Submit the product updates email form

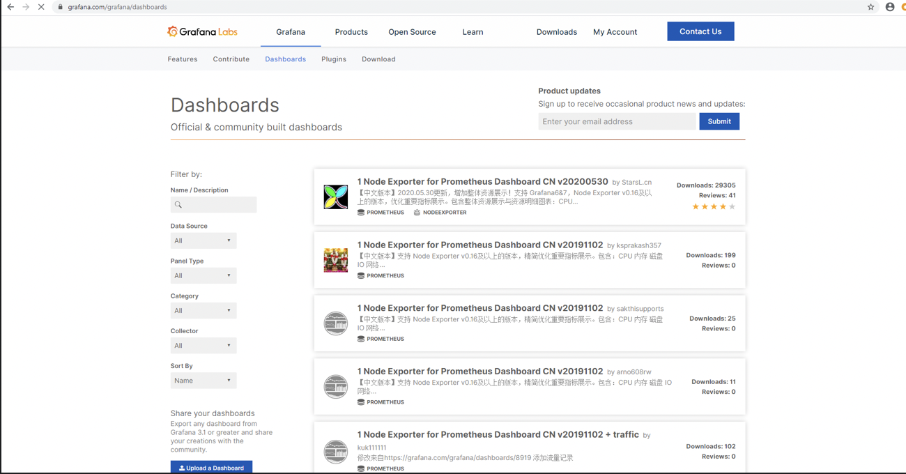[719, 121]
